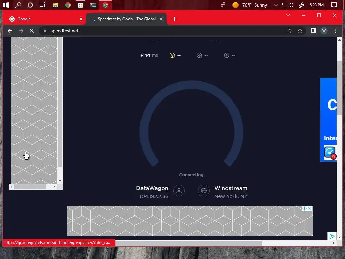
Task: Show hidden system tray icons
Action: [x=275, y=5]
